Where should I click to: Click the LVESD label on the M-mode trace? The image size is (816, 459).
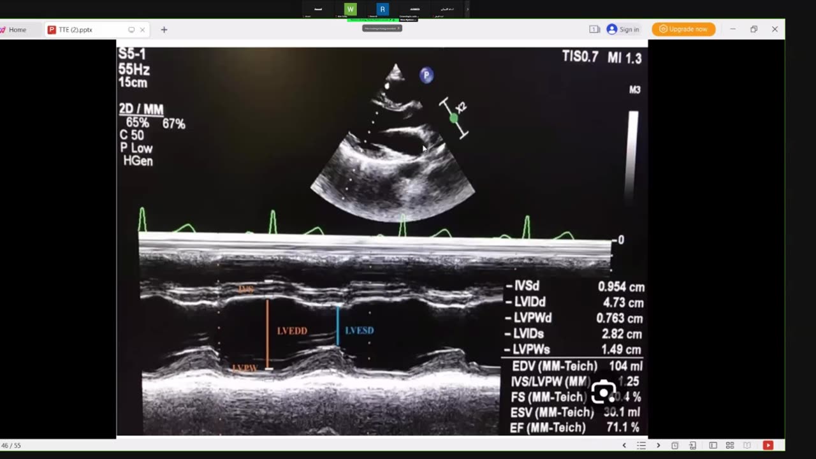359,330
